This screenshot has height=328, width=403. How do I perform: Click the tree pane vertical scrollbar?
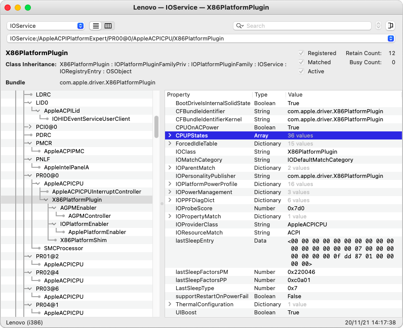(156, 127)
